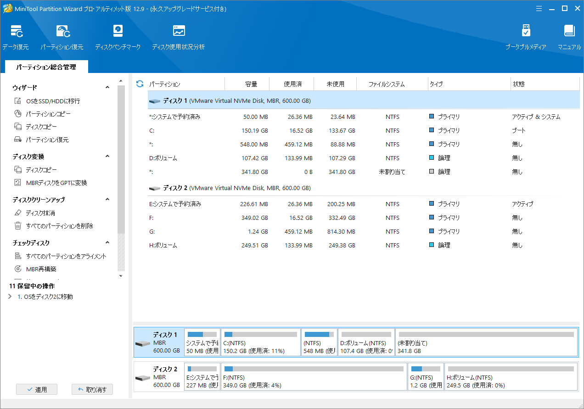Select the H:ボリューム partition row
The height and width of the screenshot is (409, 584).
(x=364, y=245)
